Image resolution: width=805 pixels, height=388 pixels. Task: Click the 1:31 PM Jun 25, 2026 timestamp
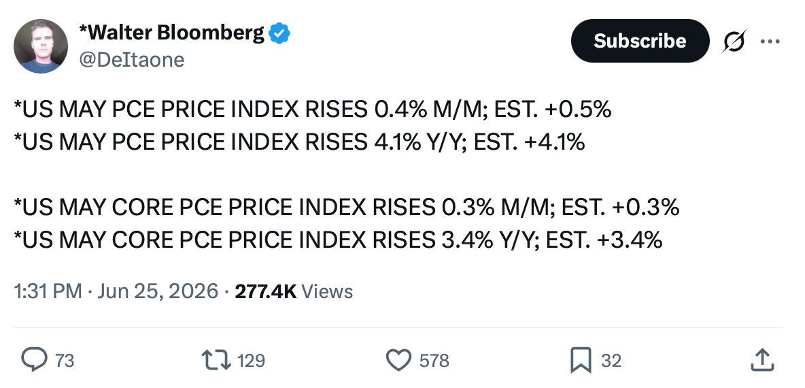[x=116, y=291]
